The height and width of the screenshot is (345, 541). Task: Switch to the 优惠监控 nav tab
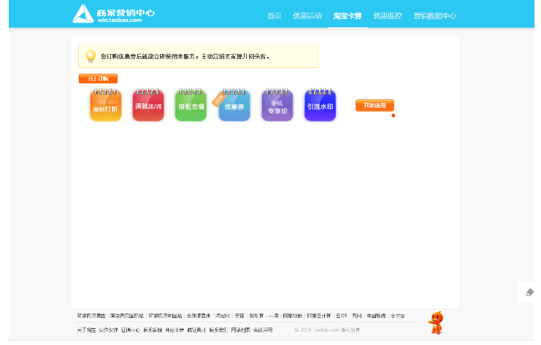pos(388,16)
